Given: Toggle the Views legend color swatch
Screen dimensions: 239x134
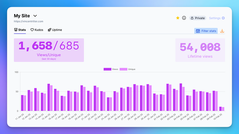Looking at the screenshot, I should 108,69.
